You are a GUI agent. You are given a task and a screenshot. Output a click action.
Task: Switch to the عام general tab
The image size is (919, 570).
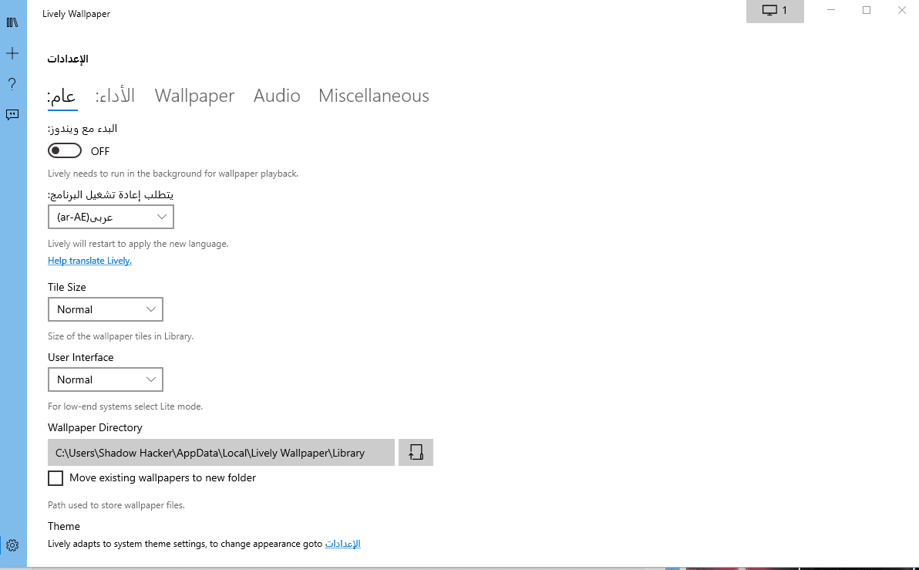point(62,96)
